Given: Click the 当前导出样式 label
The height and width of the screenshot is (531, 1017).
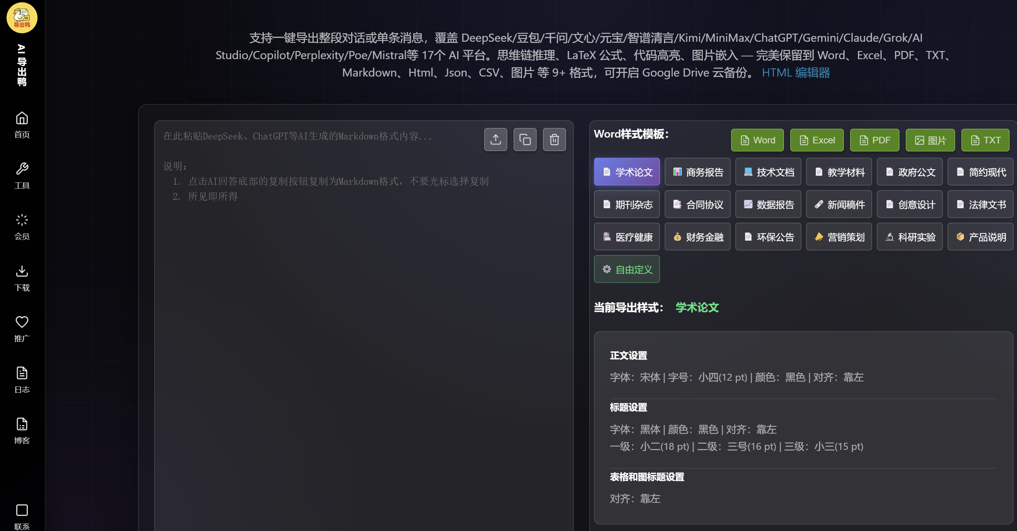Looking at the screenshot, I should pos(629,308).
